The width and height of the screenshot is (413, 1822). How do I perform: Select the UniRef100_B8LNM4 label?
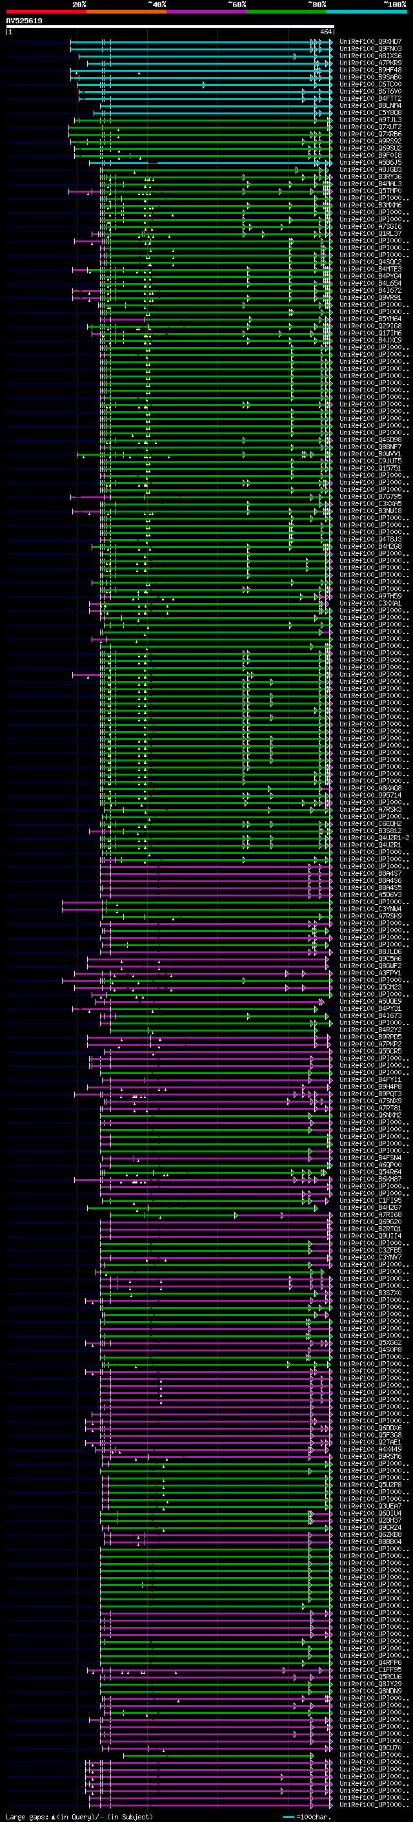pyautogui.click(x=370, y=105)
